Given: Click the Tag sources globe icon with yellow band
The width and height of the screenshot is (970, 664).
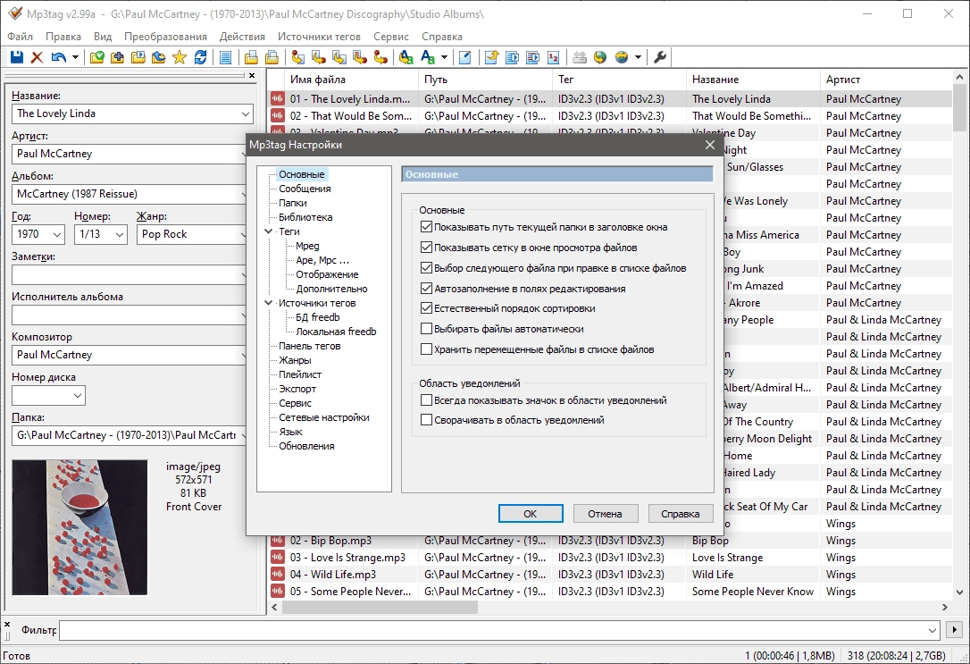Looking at the screenshot, I should (x=621, y=57).
